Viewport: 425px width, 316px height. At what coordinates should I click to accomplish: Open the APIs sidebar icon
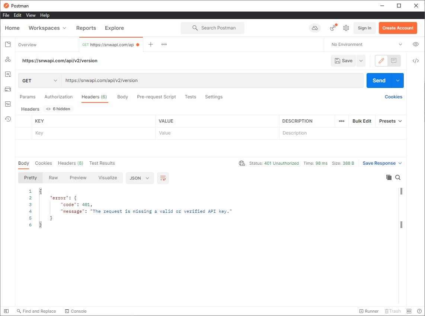click(8, 59)
